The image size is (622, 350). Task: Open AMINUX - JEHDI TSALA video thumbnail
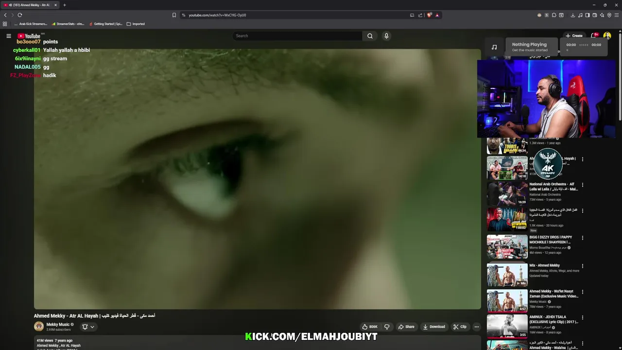coord(507,326)
